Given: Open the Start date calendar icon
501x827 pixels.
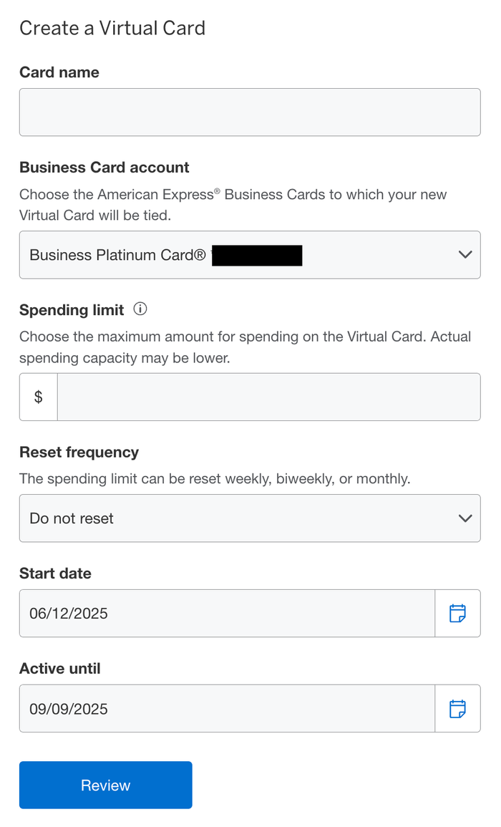Looking at the screenshot, I should pyautogui.click(x=457, y=614).
